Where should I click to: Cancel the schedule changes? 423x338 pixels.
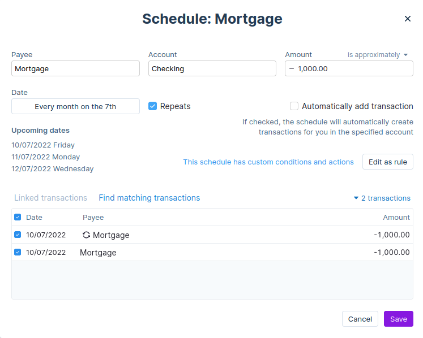pos(360,319)
